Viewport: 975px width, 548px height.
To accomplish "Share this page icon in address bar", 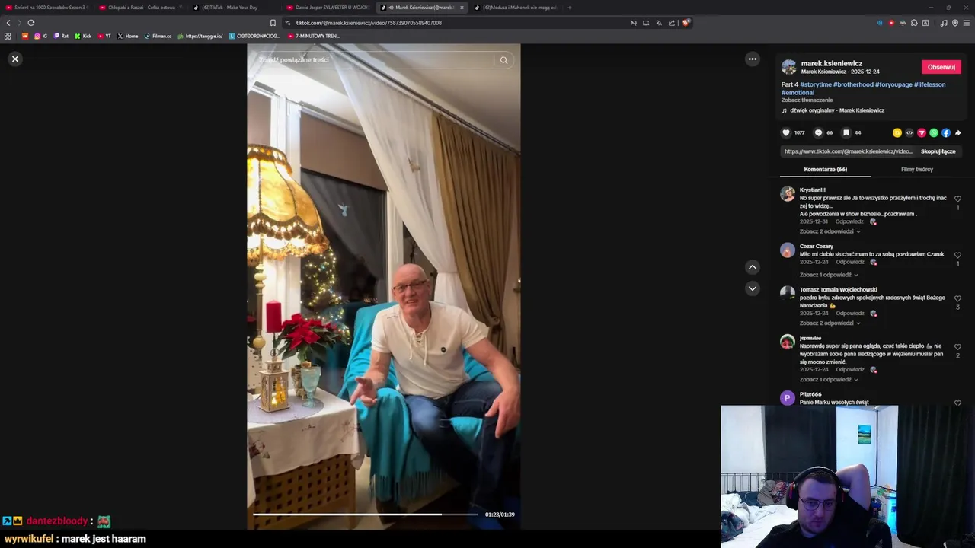I will [x=672, y=23].
